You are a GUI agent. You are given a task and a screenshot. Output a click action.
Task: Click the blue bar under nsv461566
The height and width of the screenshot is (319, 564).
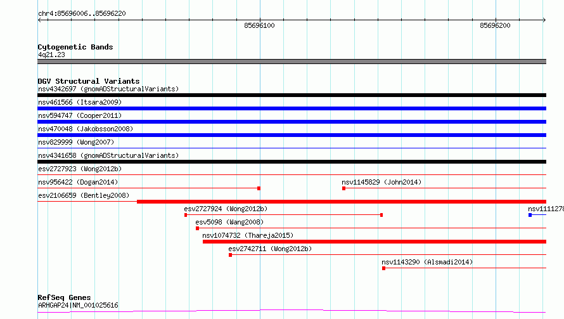292,108
